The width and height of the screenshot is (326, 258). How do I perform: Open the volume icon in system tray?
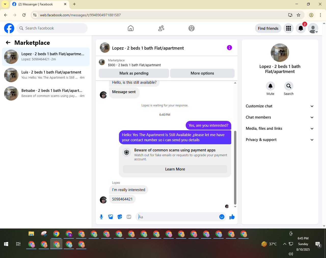click(x=291, y=254)
